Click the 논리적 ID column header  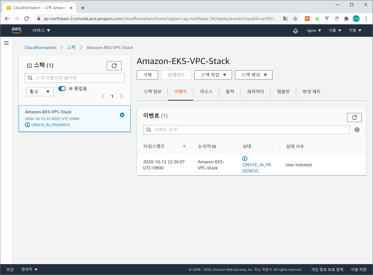click(207, 146)
